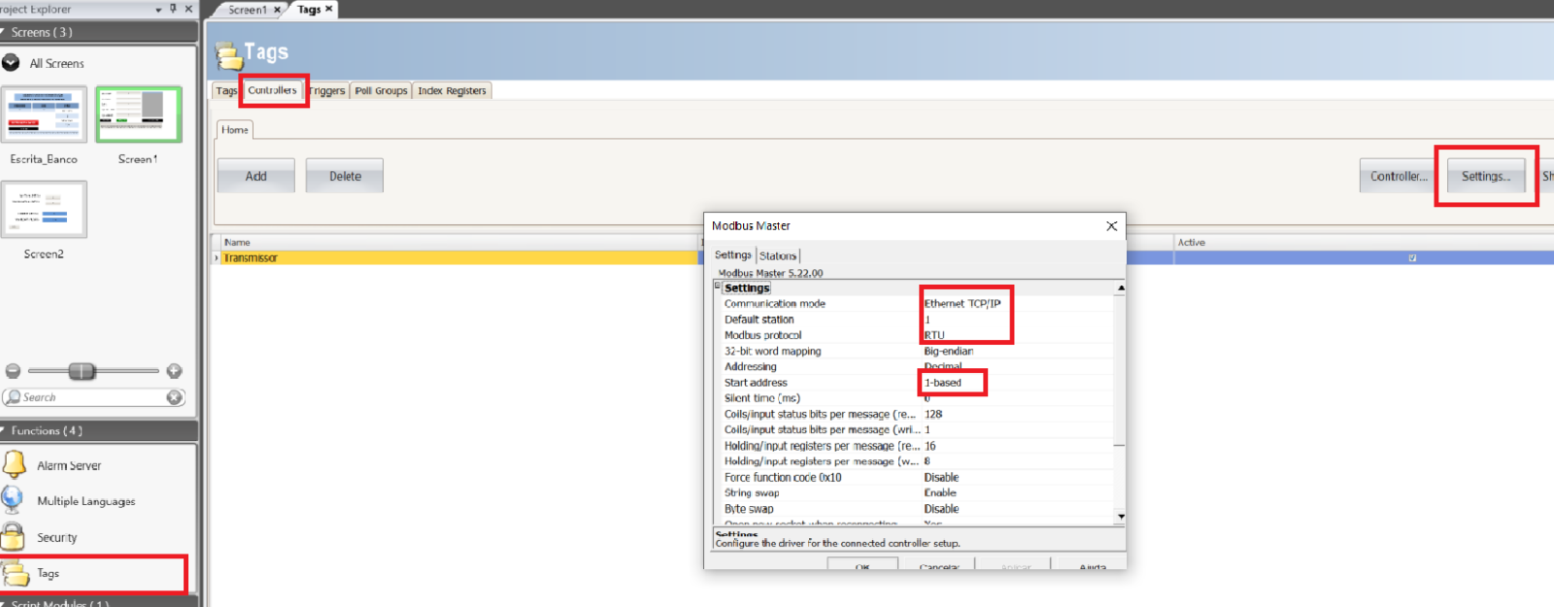
Task: Close the Project Explorer panel
Action: tap(188, 9)
